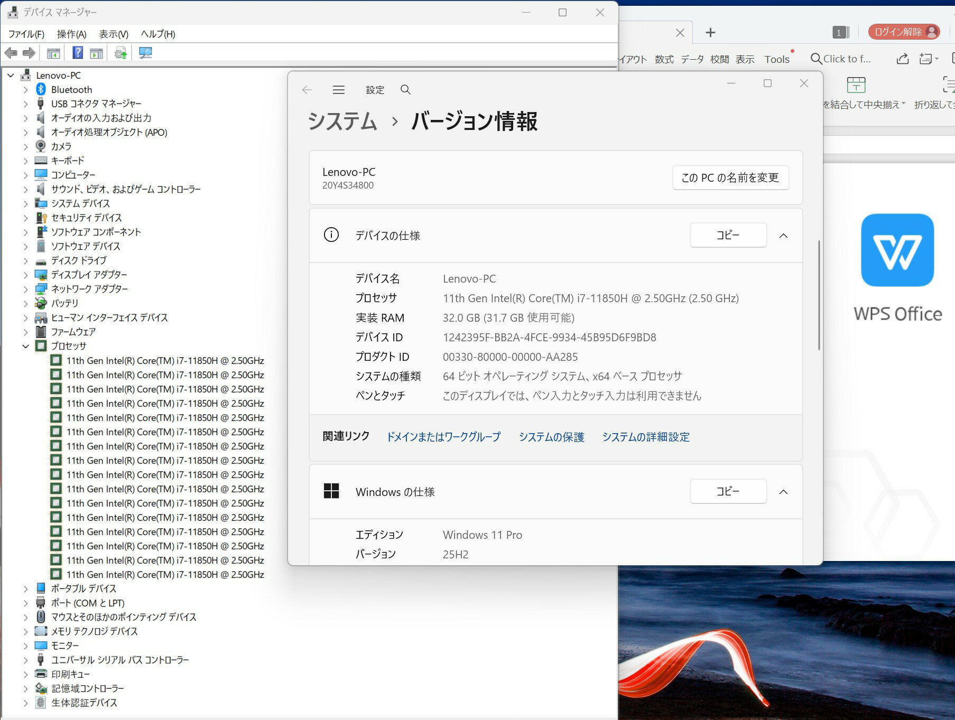Click the scan for hardware changes icon
The height and width of the screenshot is (720, 955).
145,53
